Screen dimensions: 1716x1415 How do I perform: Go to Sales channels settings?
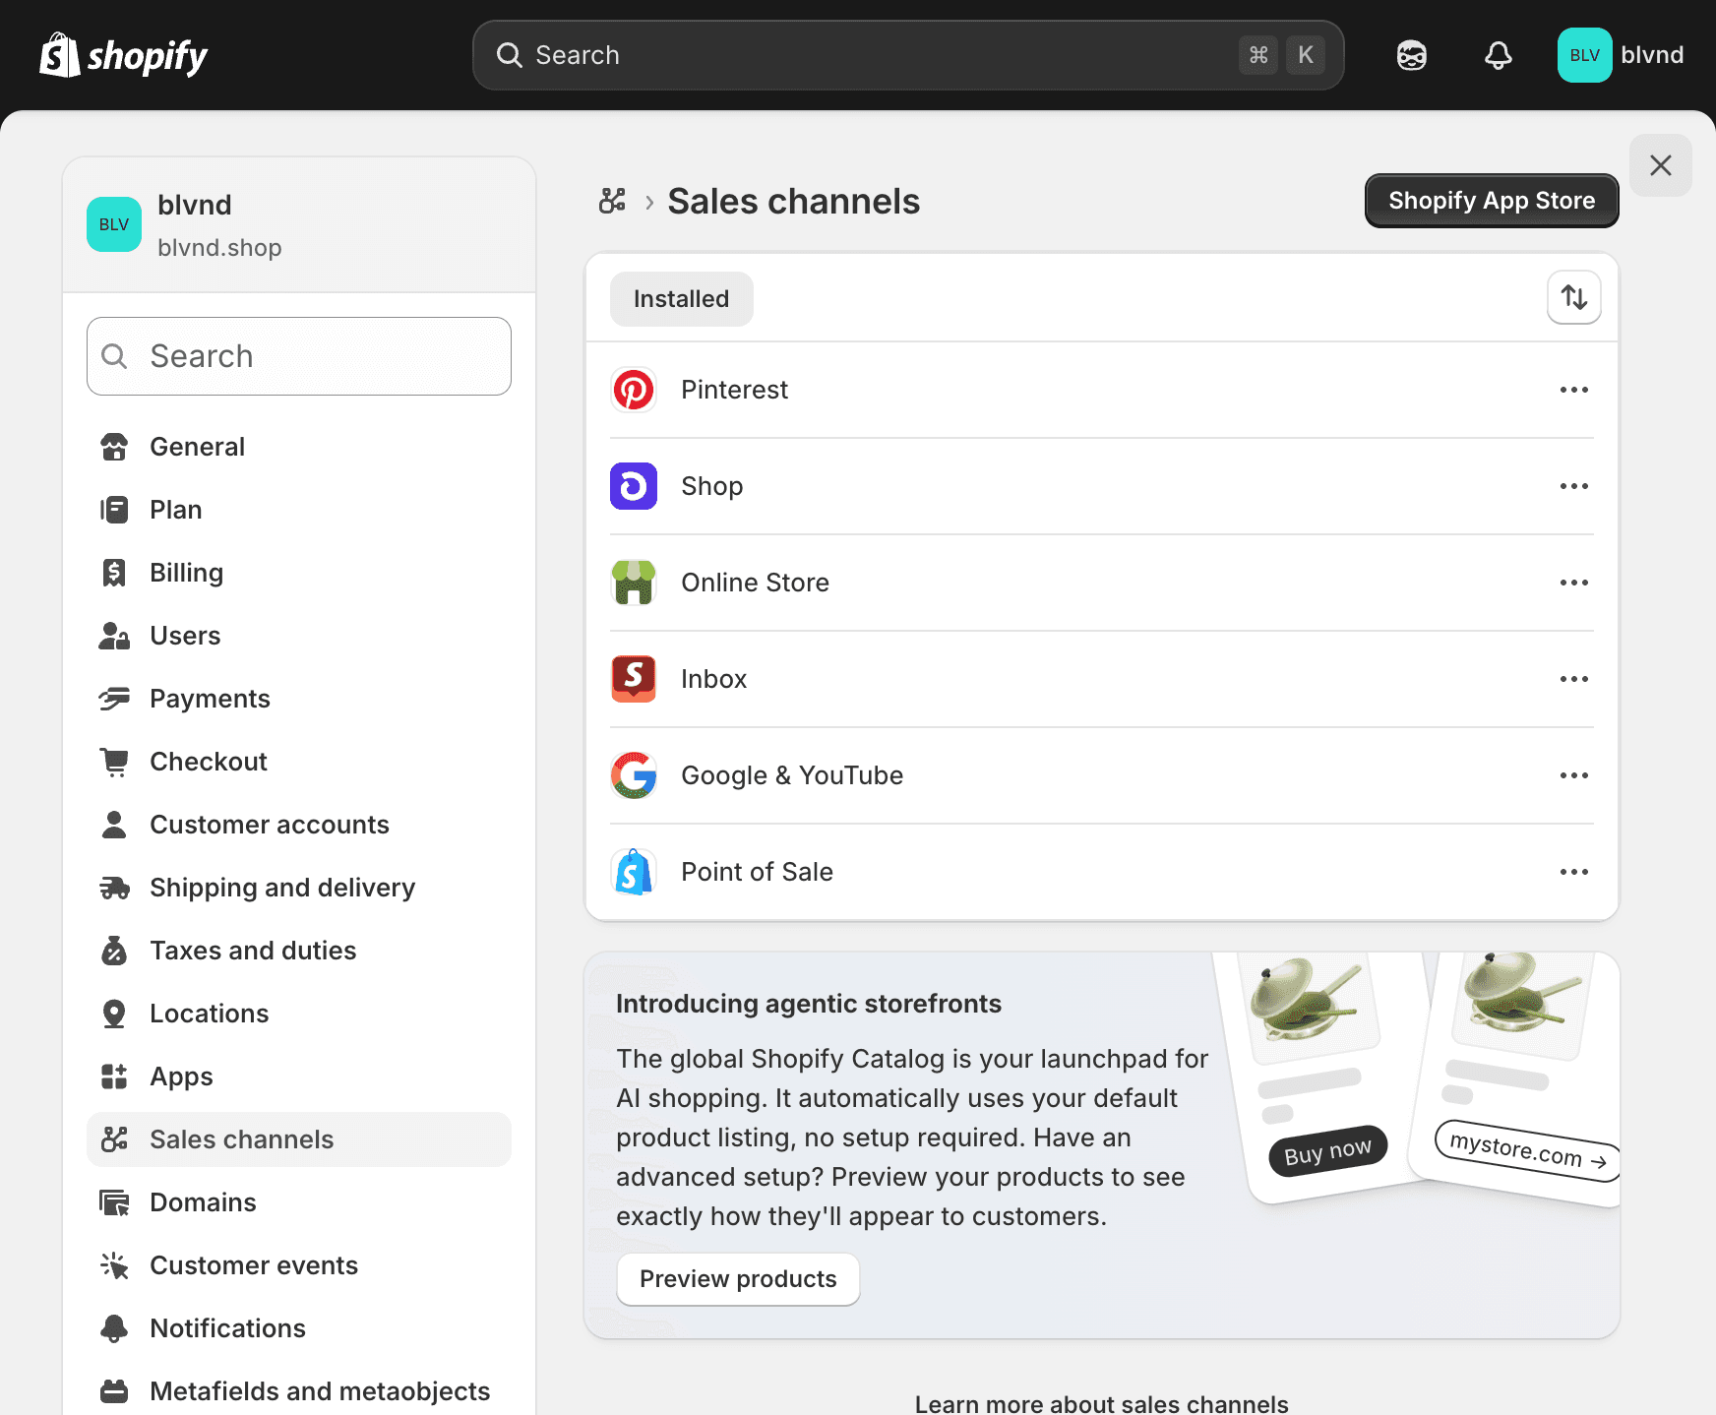tap(299, 1139)
